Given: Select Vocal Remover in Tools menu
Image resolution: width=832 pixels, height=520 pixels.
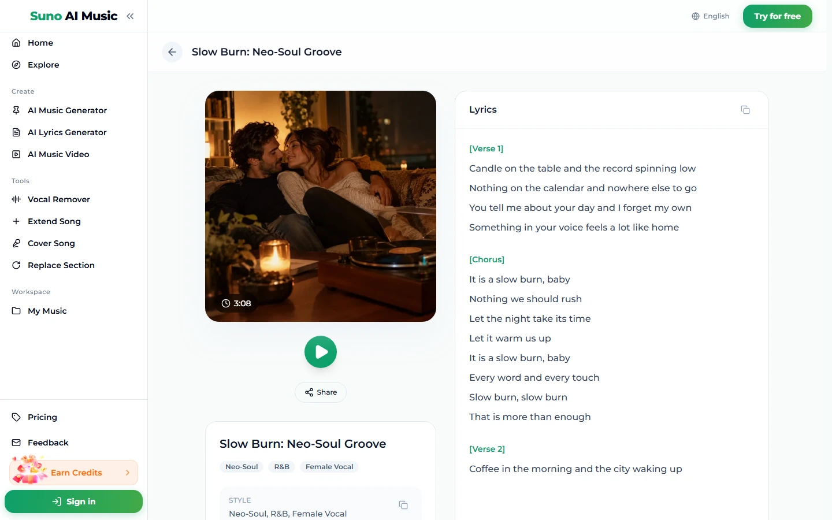Looking at the screenshot, I should tap(59, 199).
